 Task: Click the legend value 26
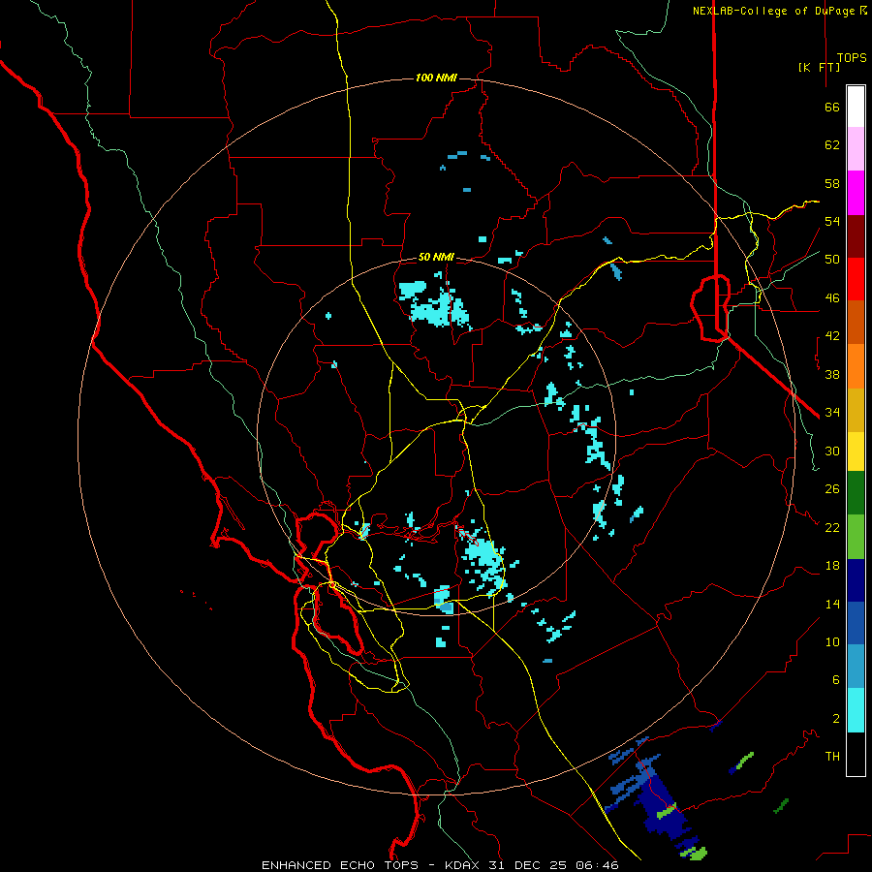coord(832,489)
